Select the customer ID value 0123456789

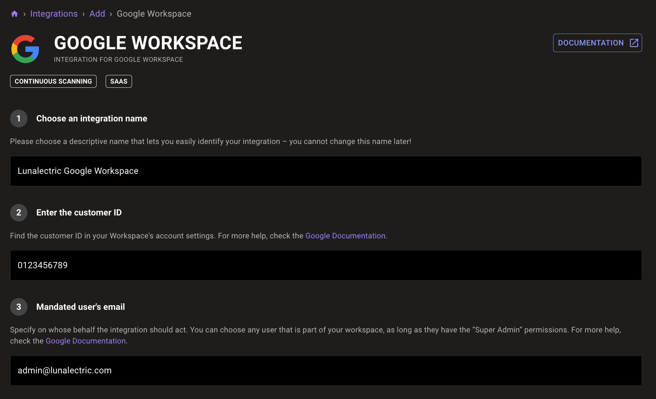pyautogui.click(x=43, y=265)
